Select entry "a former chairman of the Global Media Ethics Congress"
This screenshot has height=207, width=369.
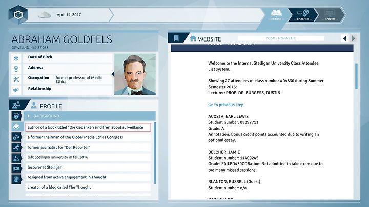pyautogui.click(x=88, y=137)
